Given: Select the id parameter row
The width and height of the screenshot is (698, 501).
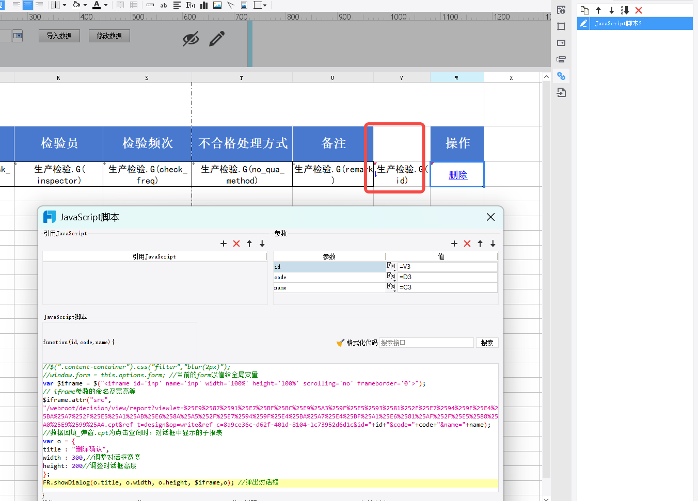Looking at the screenshot, I should point(329,267).
